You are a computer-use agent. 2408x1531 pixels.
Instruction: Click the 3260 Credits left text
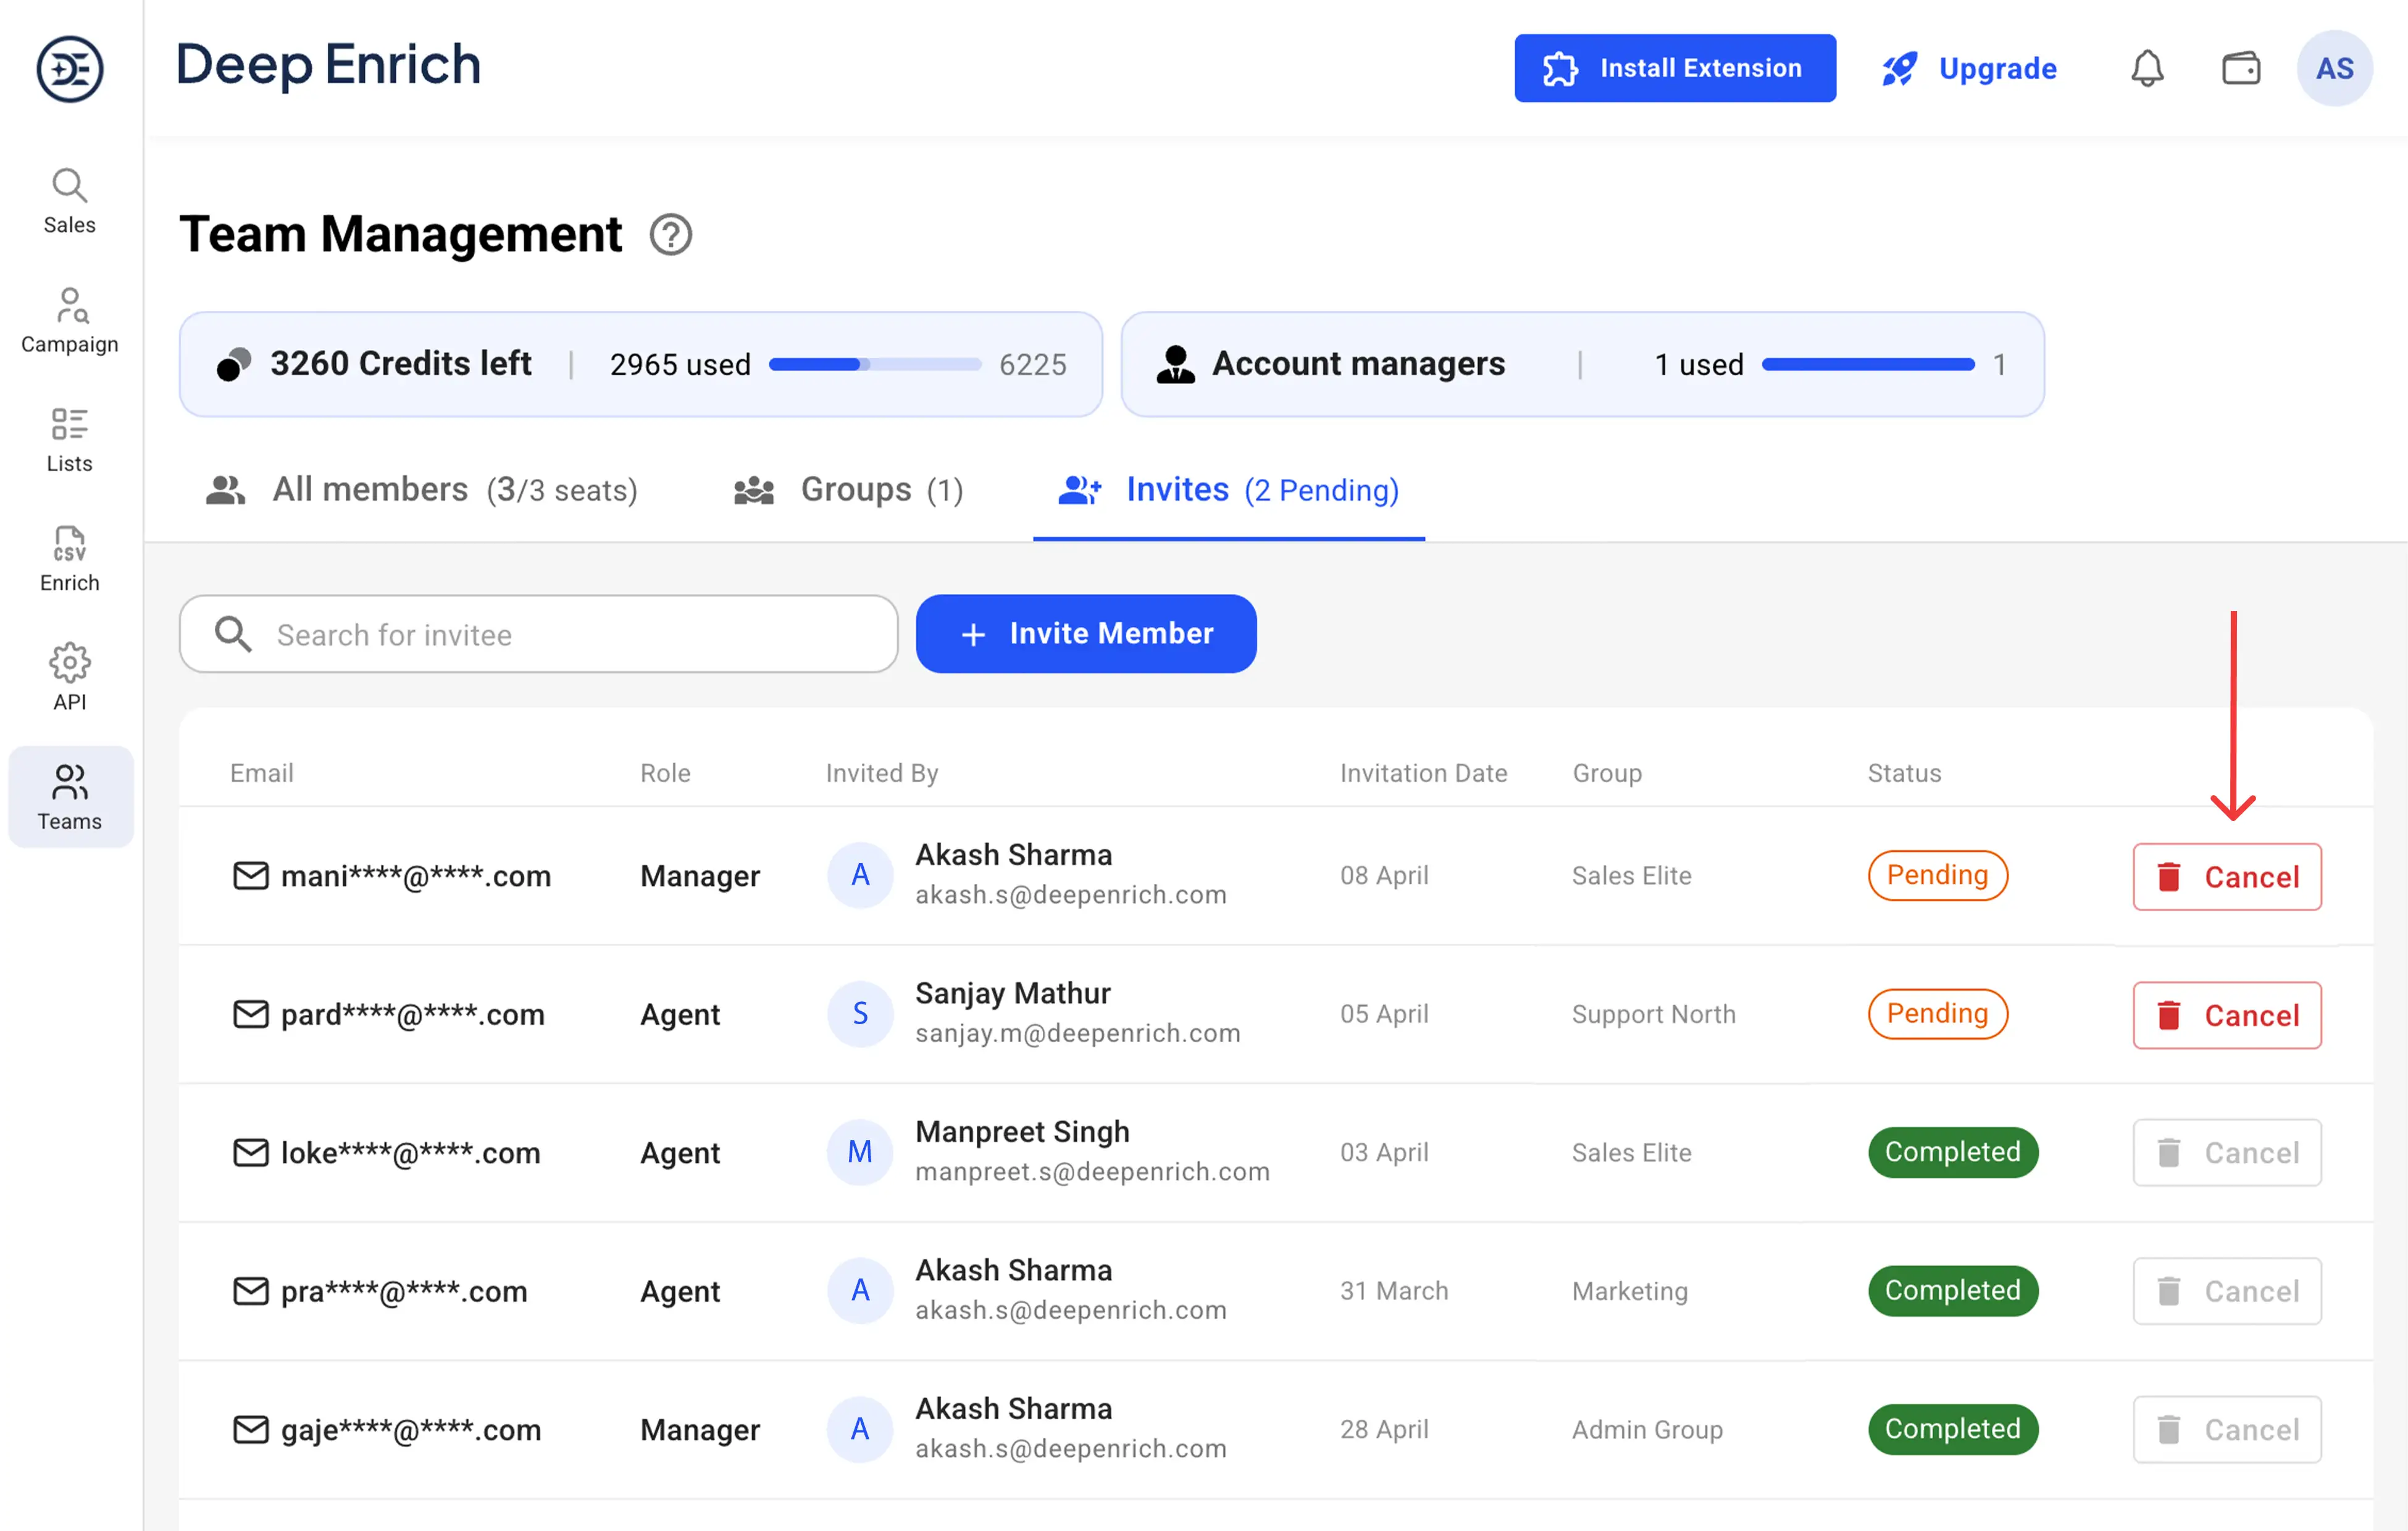400,364
